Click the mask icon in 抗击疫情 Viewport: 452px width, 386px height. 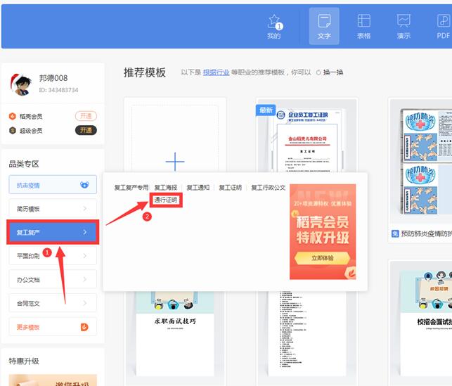[84, 185]
